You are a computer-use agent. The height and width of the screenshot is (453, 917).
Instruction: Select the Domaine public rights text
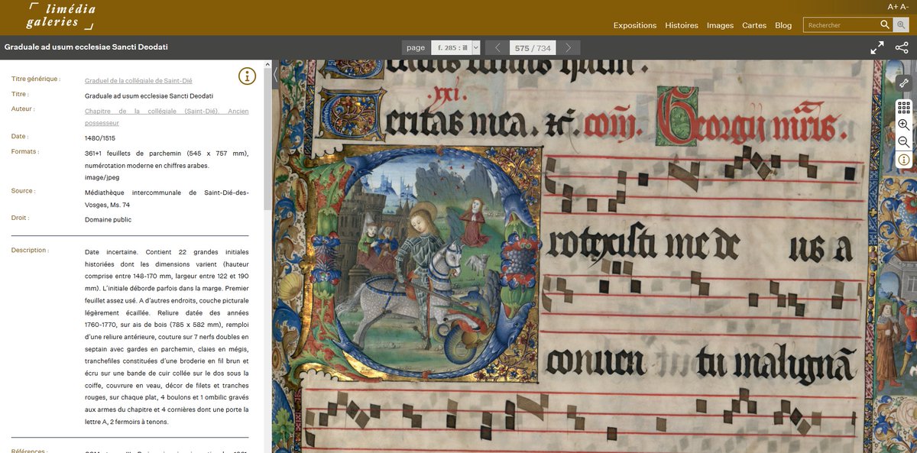click(108, 219)
